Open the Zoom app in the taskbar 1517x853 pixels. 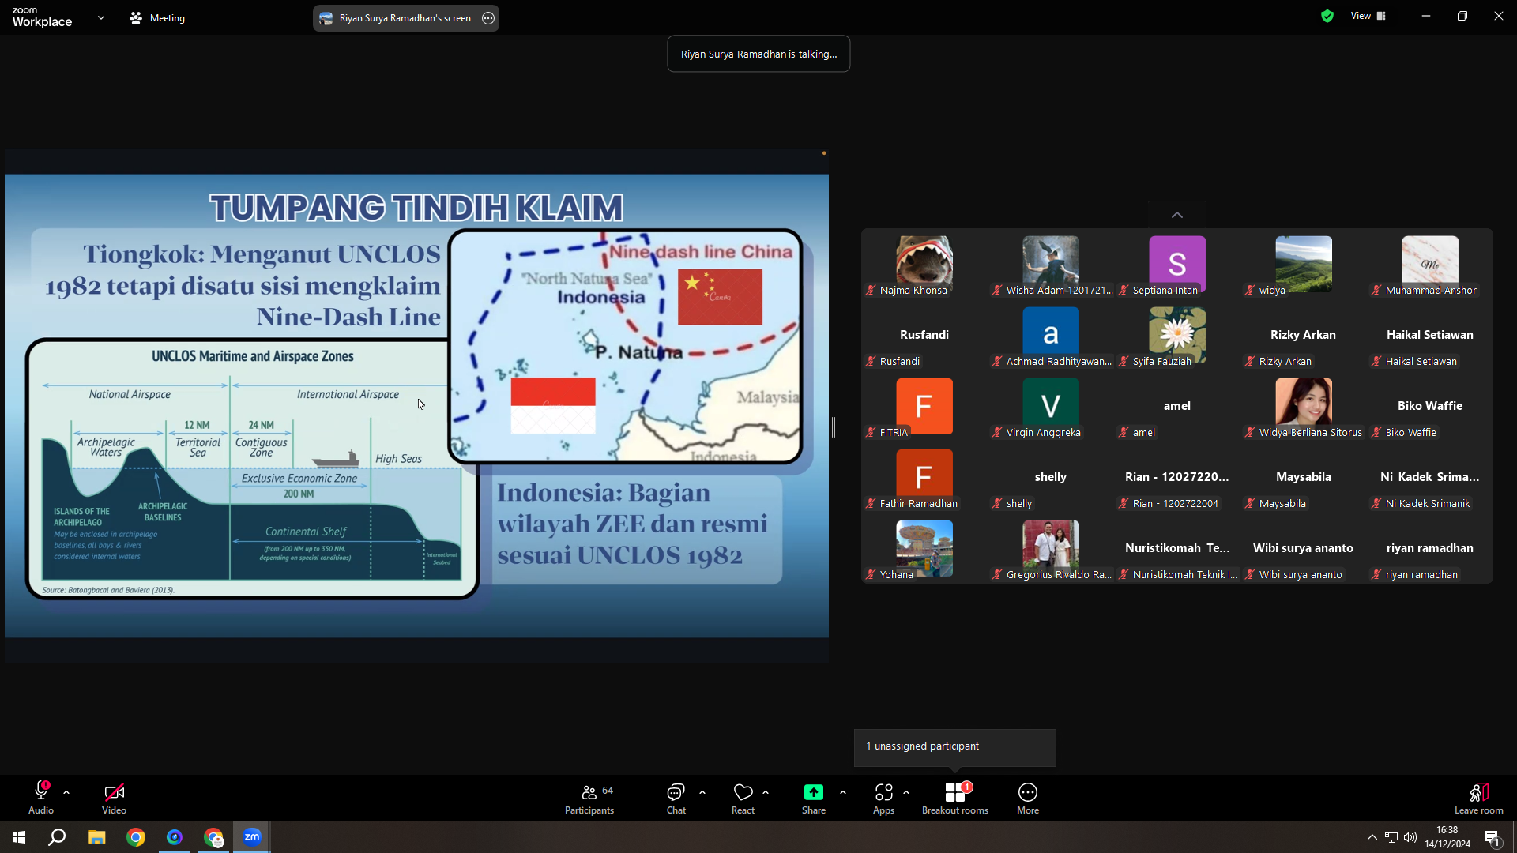(x=252, y=837)
